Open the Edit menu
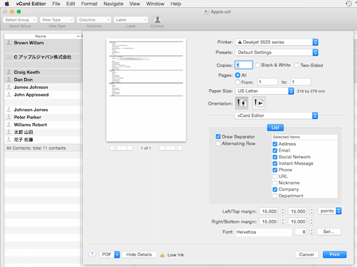 coord(71,4)
